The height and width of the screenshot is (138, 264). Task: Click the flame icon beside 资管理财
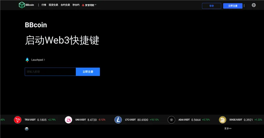point(83,5)
